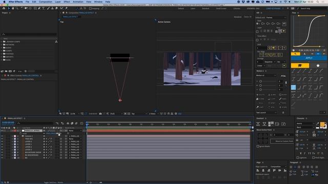328x184 pixels.
Task: Select the Pen tool
Action: tap(39, 8)
